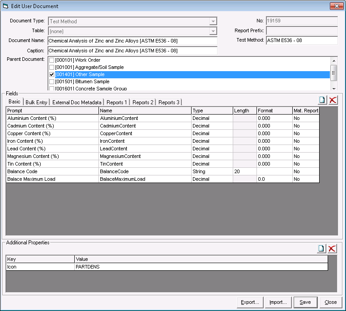This screenshot has height=311, width=346.
Task: Click the delete field icon in Fields section
Action: 333,100
